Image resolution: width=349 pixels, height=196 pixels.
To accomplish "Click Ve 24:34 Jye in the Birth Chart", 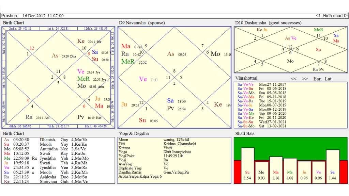I will [x=89, y=72].
